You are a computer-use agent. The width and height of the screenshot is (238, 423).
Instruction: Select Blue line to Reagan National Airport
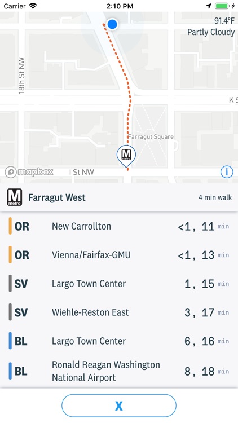click(x=119, y=371)
